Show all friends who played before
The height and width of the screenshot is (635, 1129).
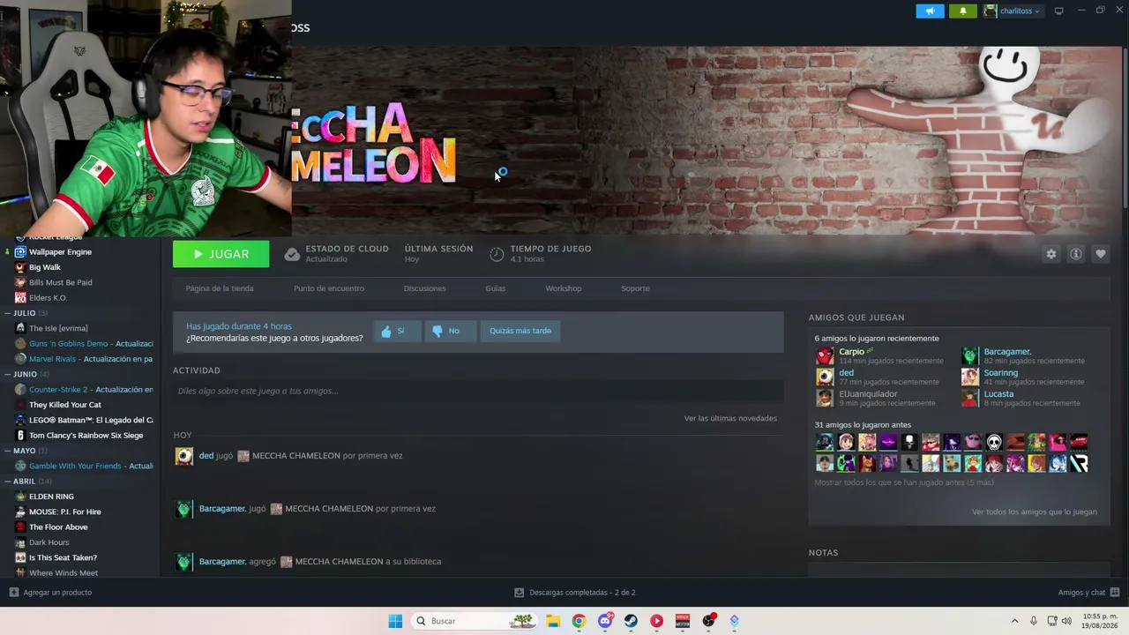coord(904,482)
